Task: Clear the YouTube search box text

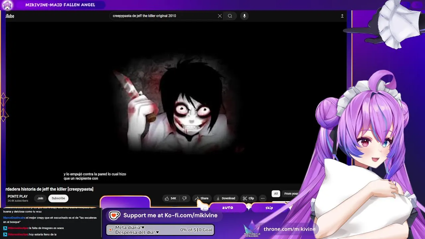Action: (219, 16)
